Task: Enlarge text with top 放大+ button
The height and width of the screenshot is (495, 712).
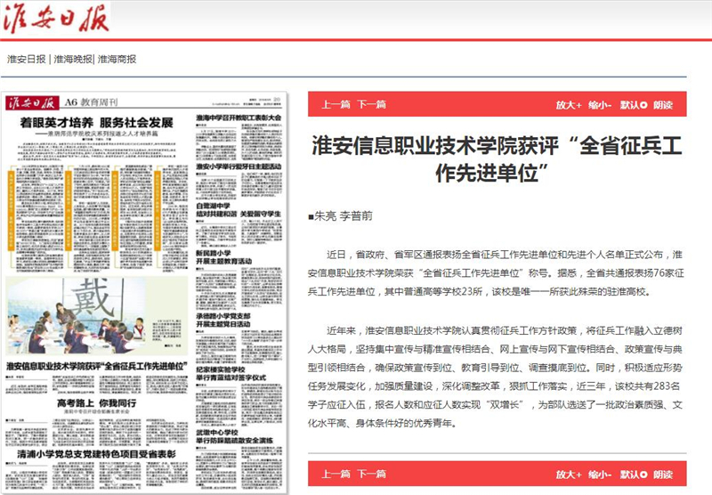Action: 569,105
